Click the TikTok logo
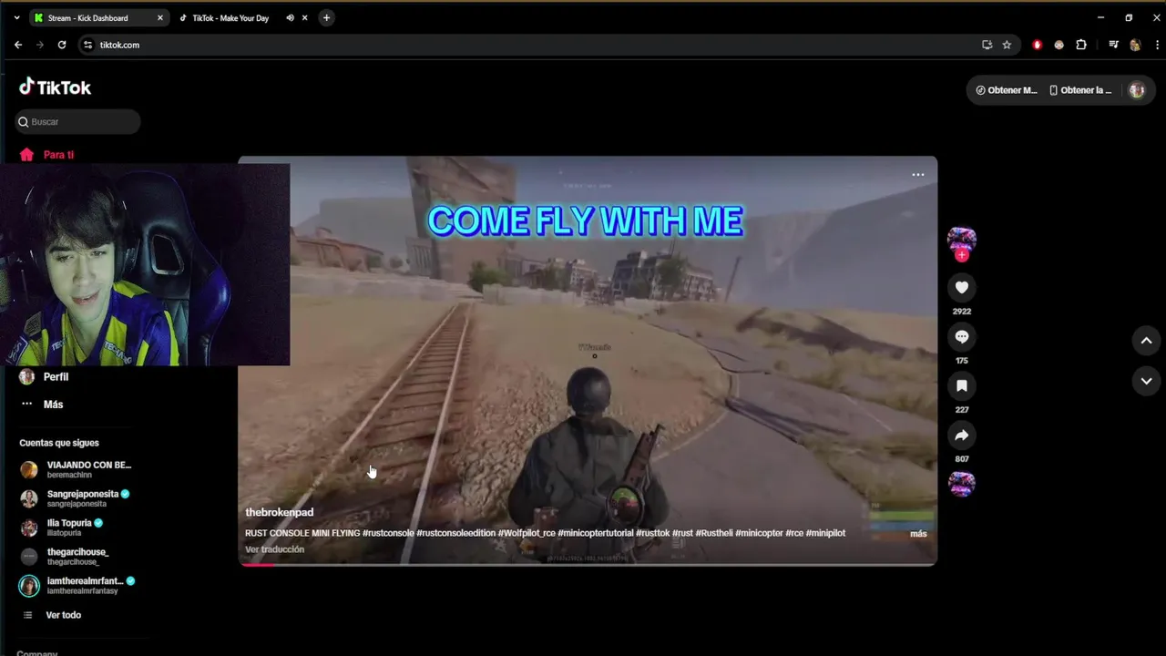Viewport: 1166px width, 656px height. [x=56, y=87]
